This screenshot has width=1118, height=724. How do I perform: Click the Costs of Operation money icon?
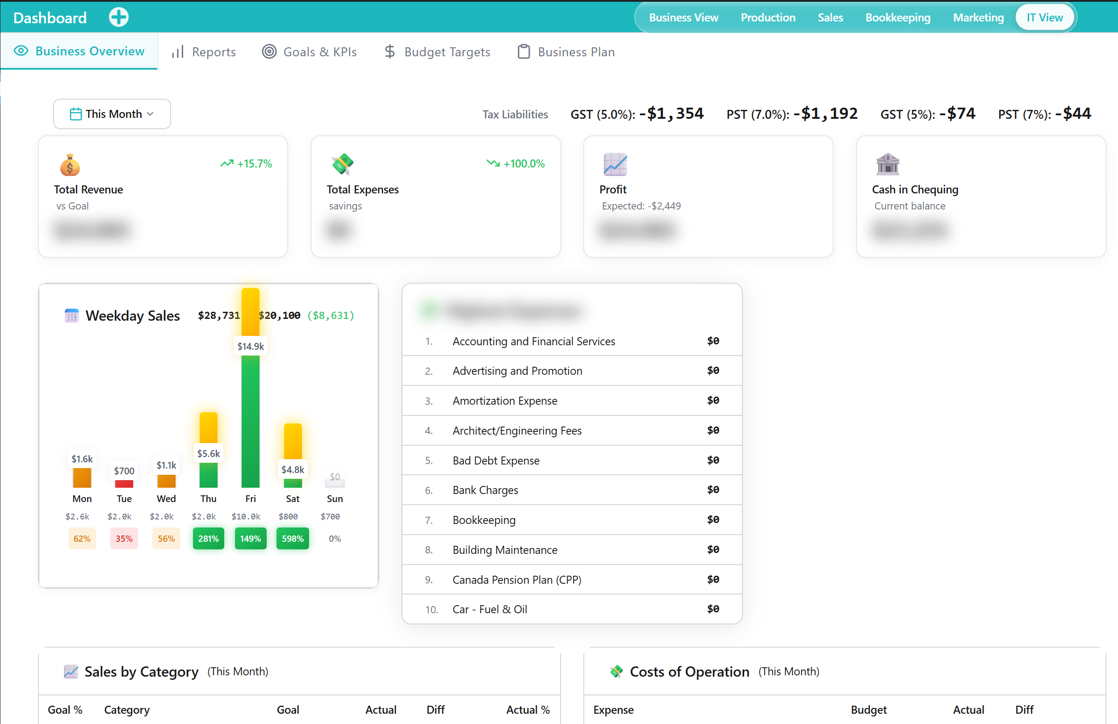tap(616, 671)
